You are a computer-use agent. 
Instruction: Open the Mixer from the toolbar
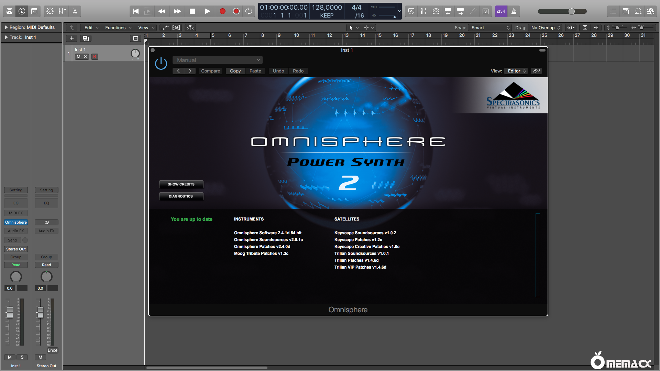tap(62, 11)
